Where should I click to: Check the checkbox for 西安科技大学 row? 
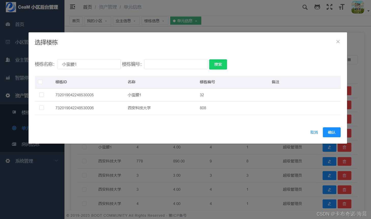tap(41, 107)
